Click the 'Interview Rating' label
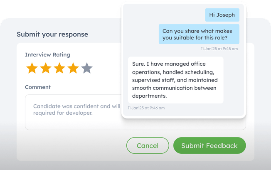This screenshot has height=170, width=271. [47, 54]
